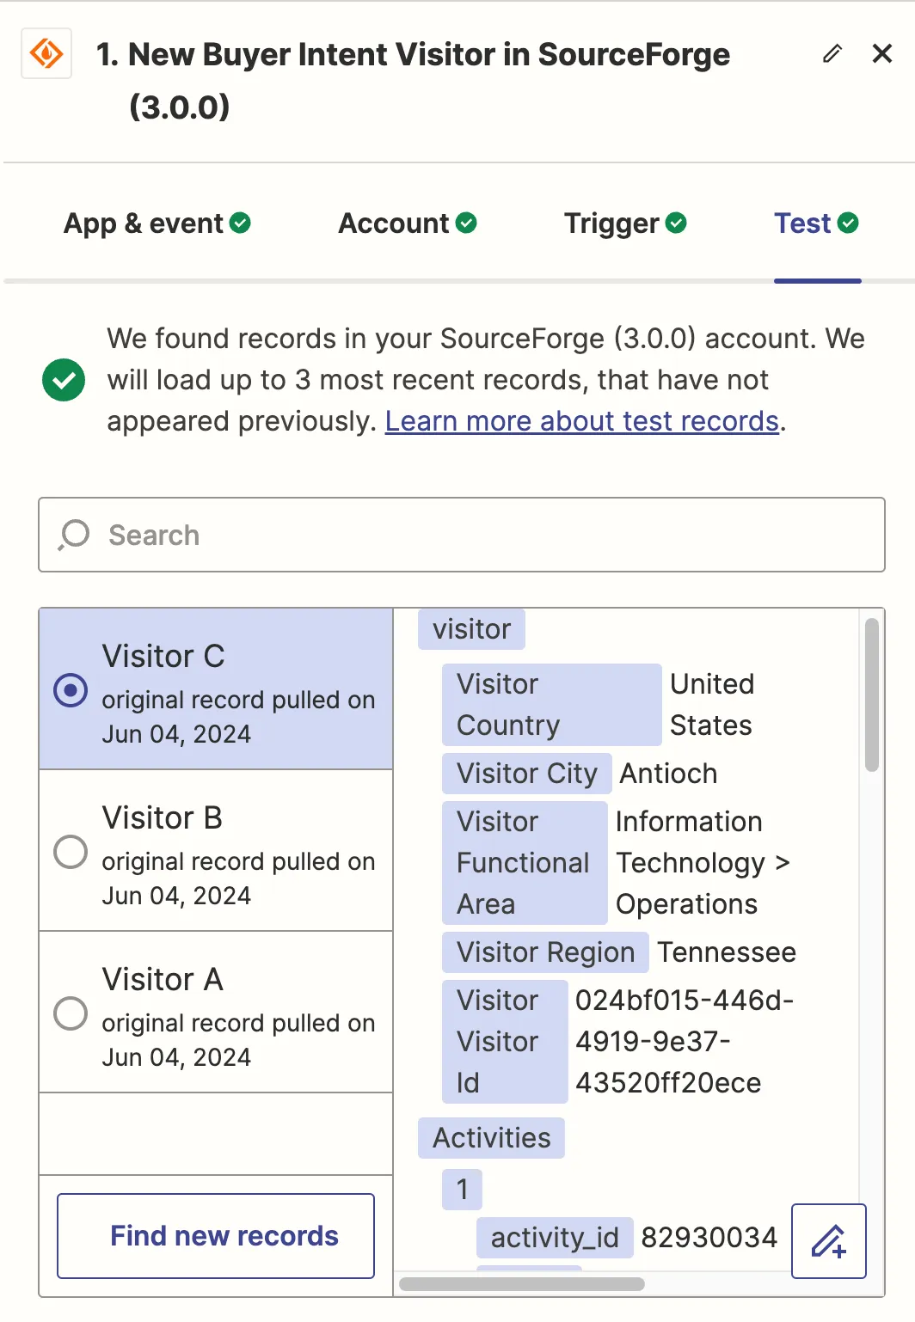Click the Trigger tab green check

pos(677,223)
